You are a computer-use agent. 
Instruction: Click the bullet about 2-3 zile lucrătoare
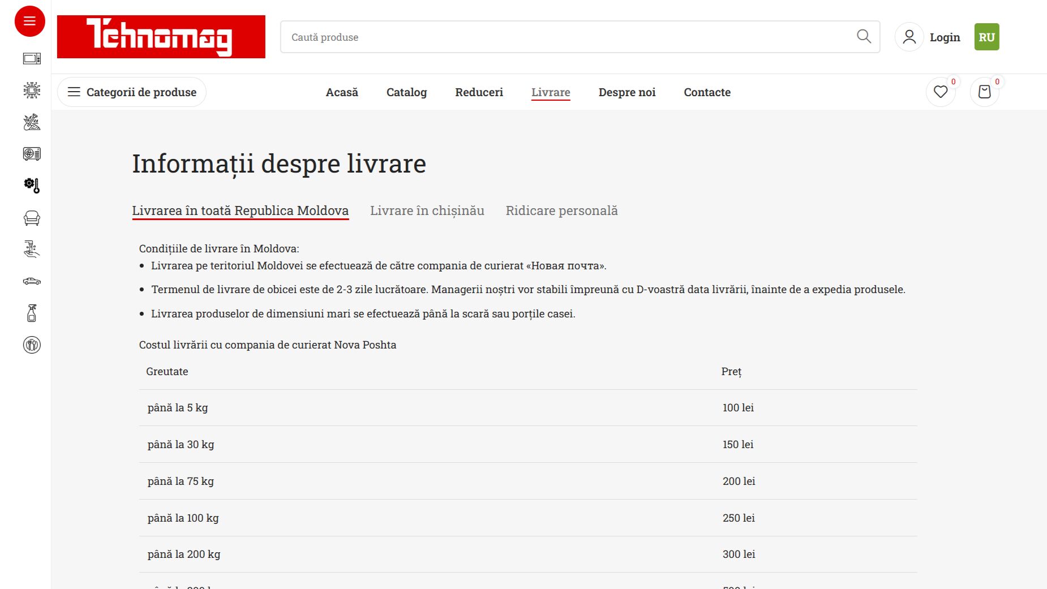pyautogui.click(x=528, y=290)
